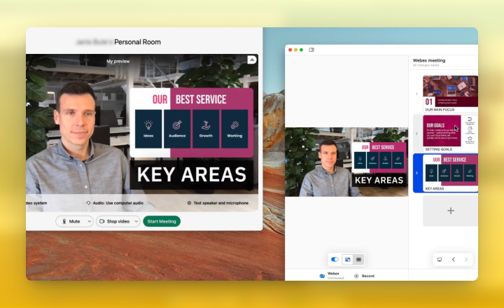Open the Mute options dropdown arrow
This screenshot has height=308, width=504.
[88, 221]
